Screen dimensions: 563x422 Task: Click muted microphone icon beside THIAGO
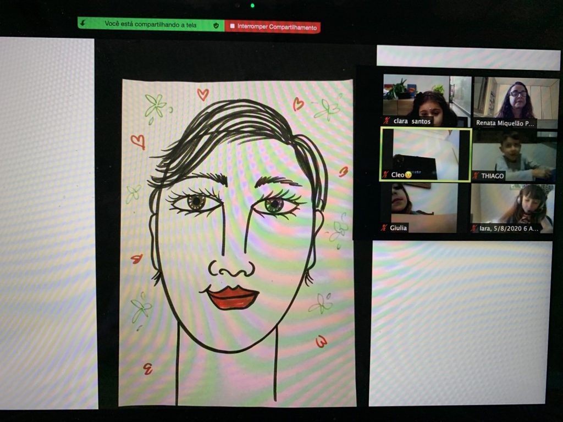[476, 175]
